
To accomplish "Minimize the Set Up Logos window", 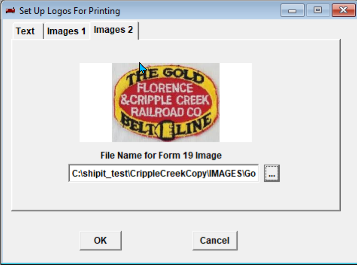I will [292, 10].
